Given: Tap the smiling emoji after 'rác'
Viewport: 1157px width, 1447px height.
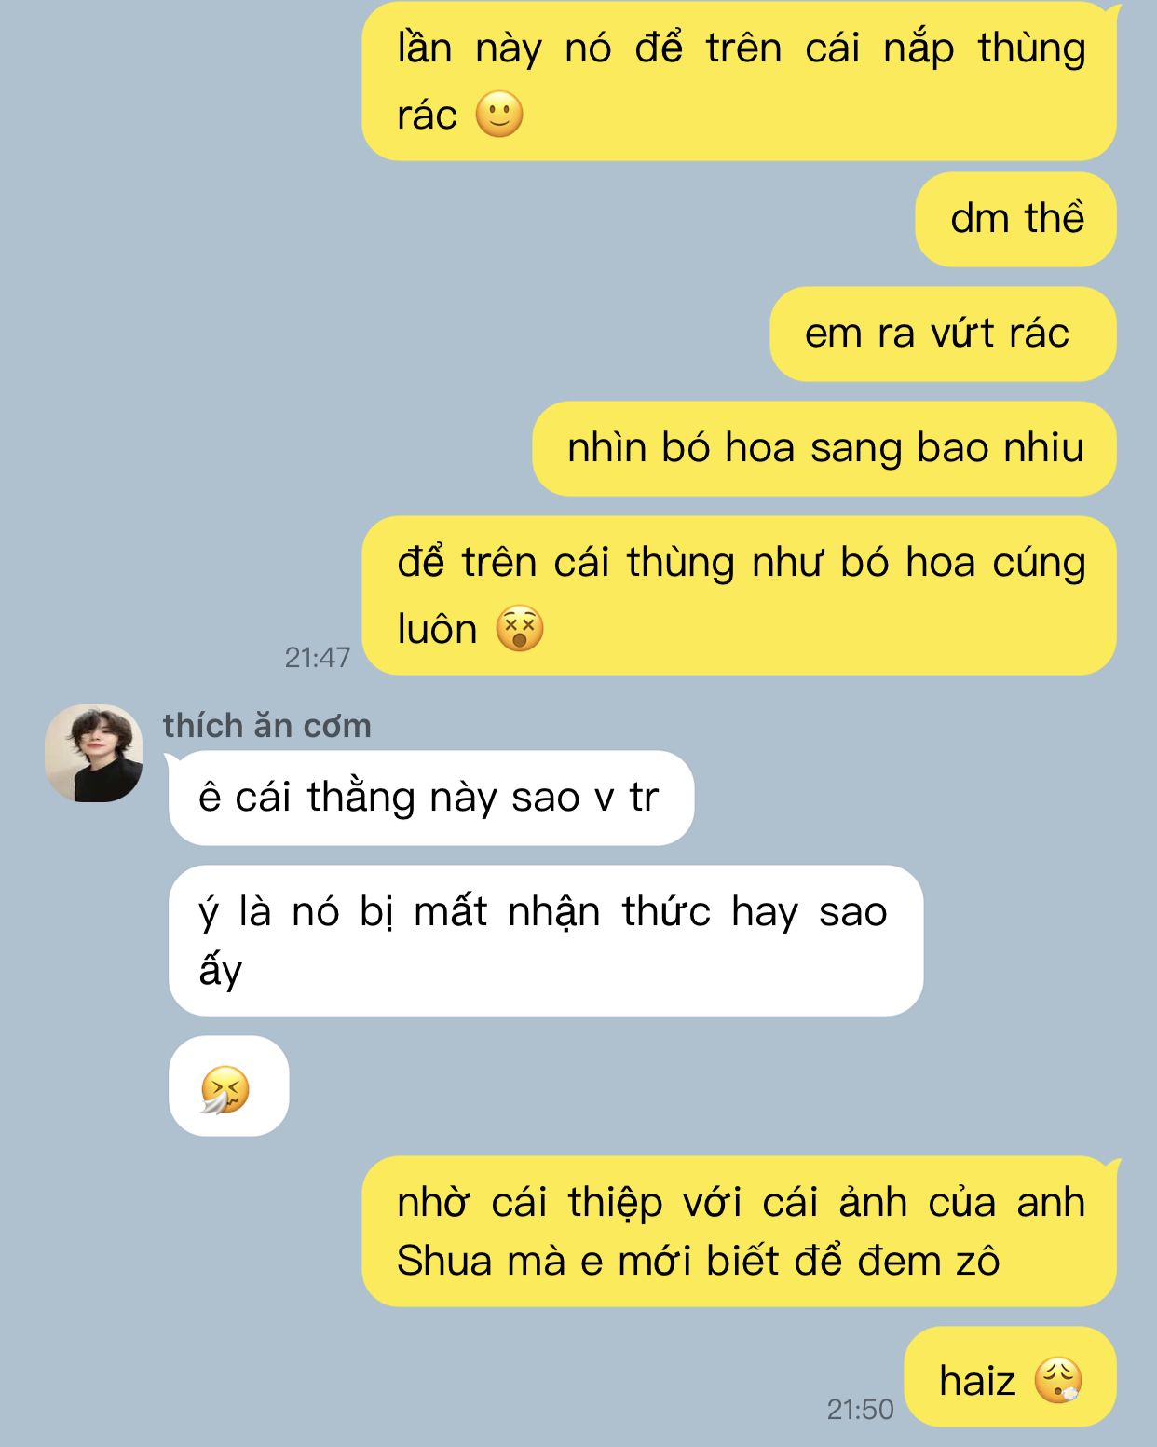Looking at the screenshot, I should (499, 115).
